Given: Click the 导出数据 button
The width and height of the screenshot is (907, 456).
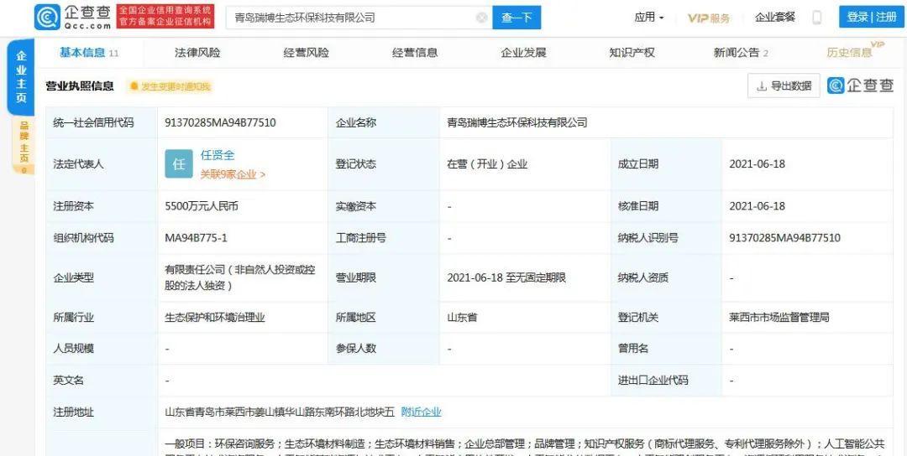Looking at the screenshot, I should pos(784,86).
